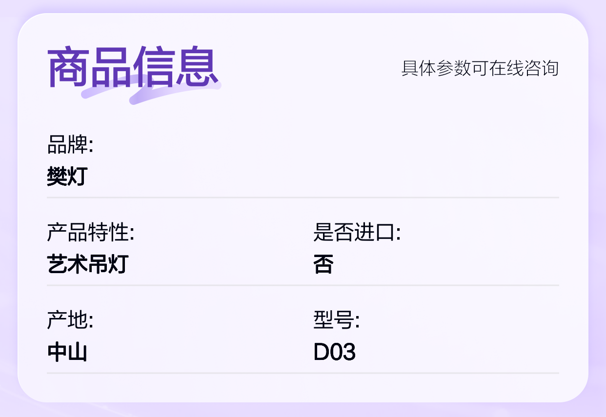
Task: Select the 品牌: label
Action: click(x=70, y=145)
